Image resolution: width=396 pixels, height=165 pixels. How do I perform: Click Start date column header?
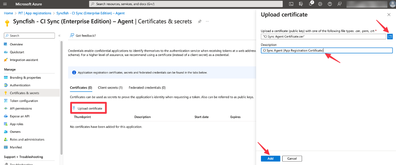(x=201, y=117)
